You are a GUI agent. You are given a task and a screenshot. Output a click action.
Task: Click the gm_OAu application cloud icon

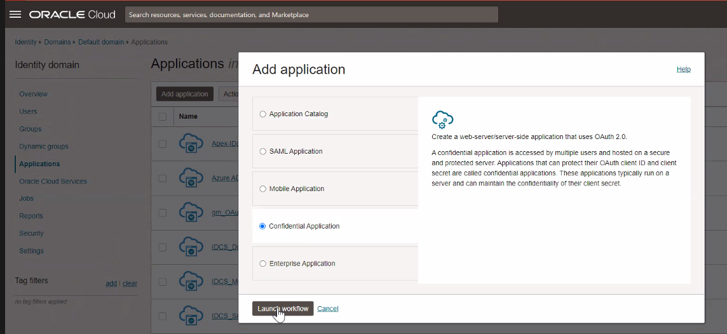pyautogui.click(x=191, y=213)
